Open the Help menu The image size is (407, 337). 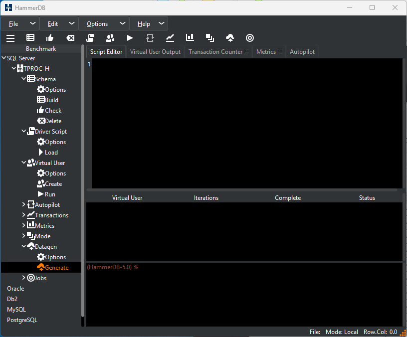click(149, 23)
